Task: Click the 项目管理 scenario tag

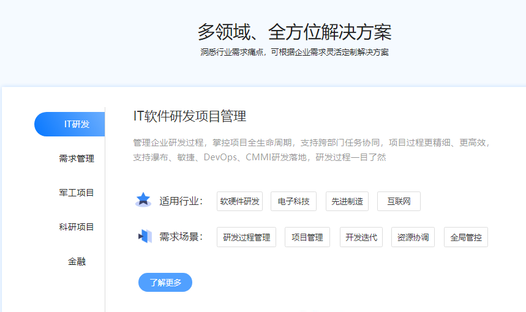Action: pyautogui.click(x=307, y=237)
